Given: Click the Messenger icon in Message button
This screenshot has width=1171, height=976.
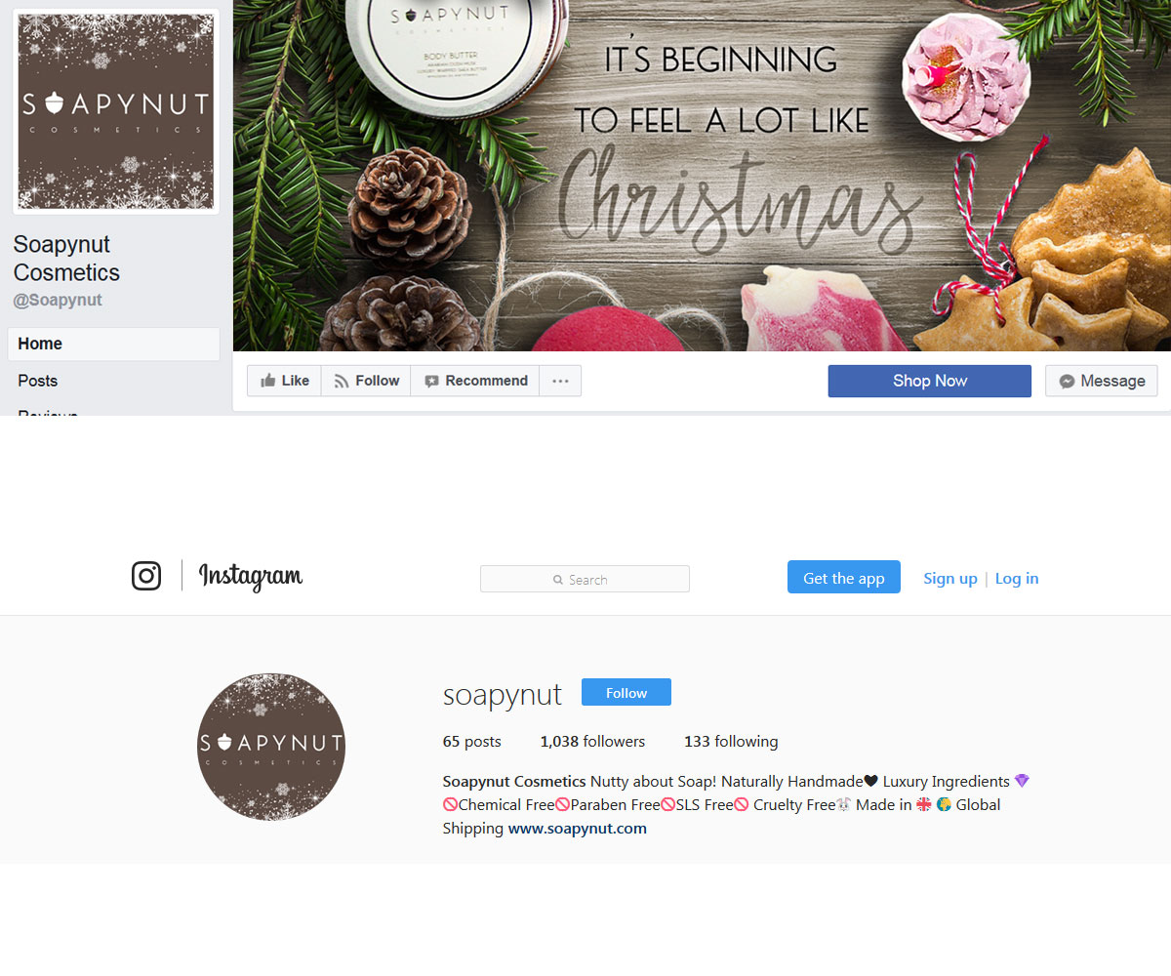Looking at the screenshot, I should click(1068, 382).
